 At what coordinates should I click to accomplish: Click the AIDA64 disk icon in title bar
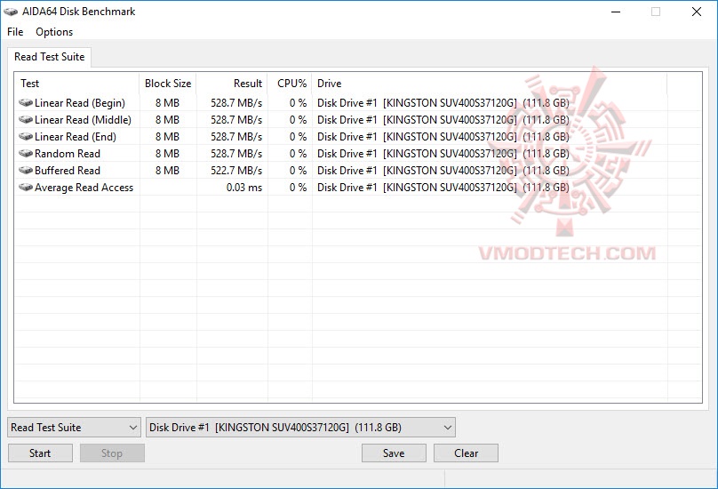[11, 12]
